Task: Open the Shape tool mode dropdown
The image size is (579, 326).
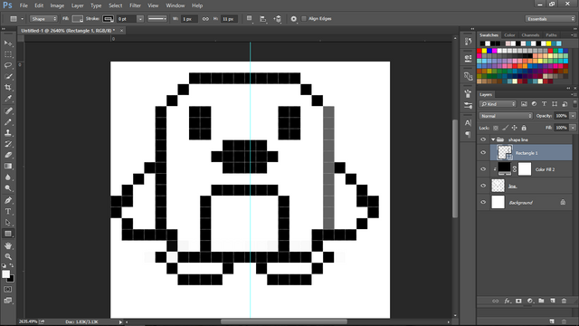Action: (43, 19)
